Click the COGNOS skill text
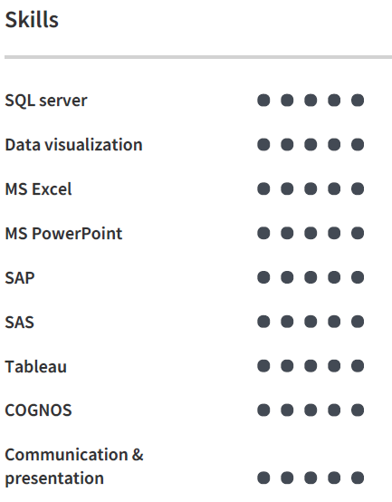 point(38,410)
